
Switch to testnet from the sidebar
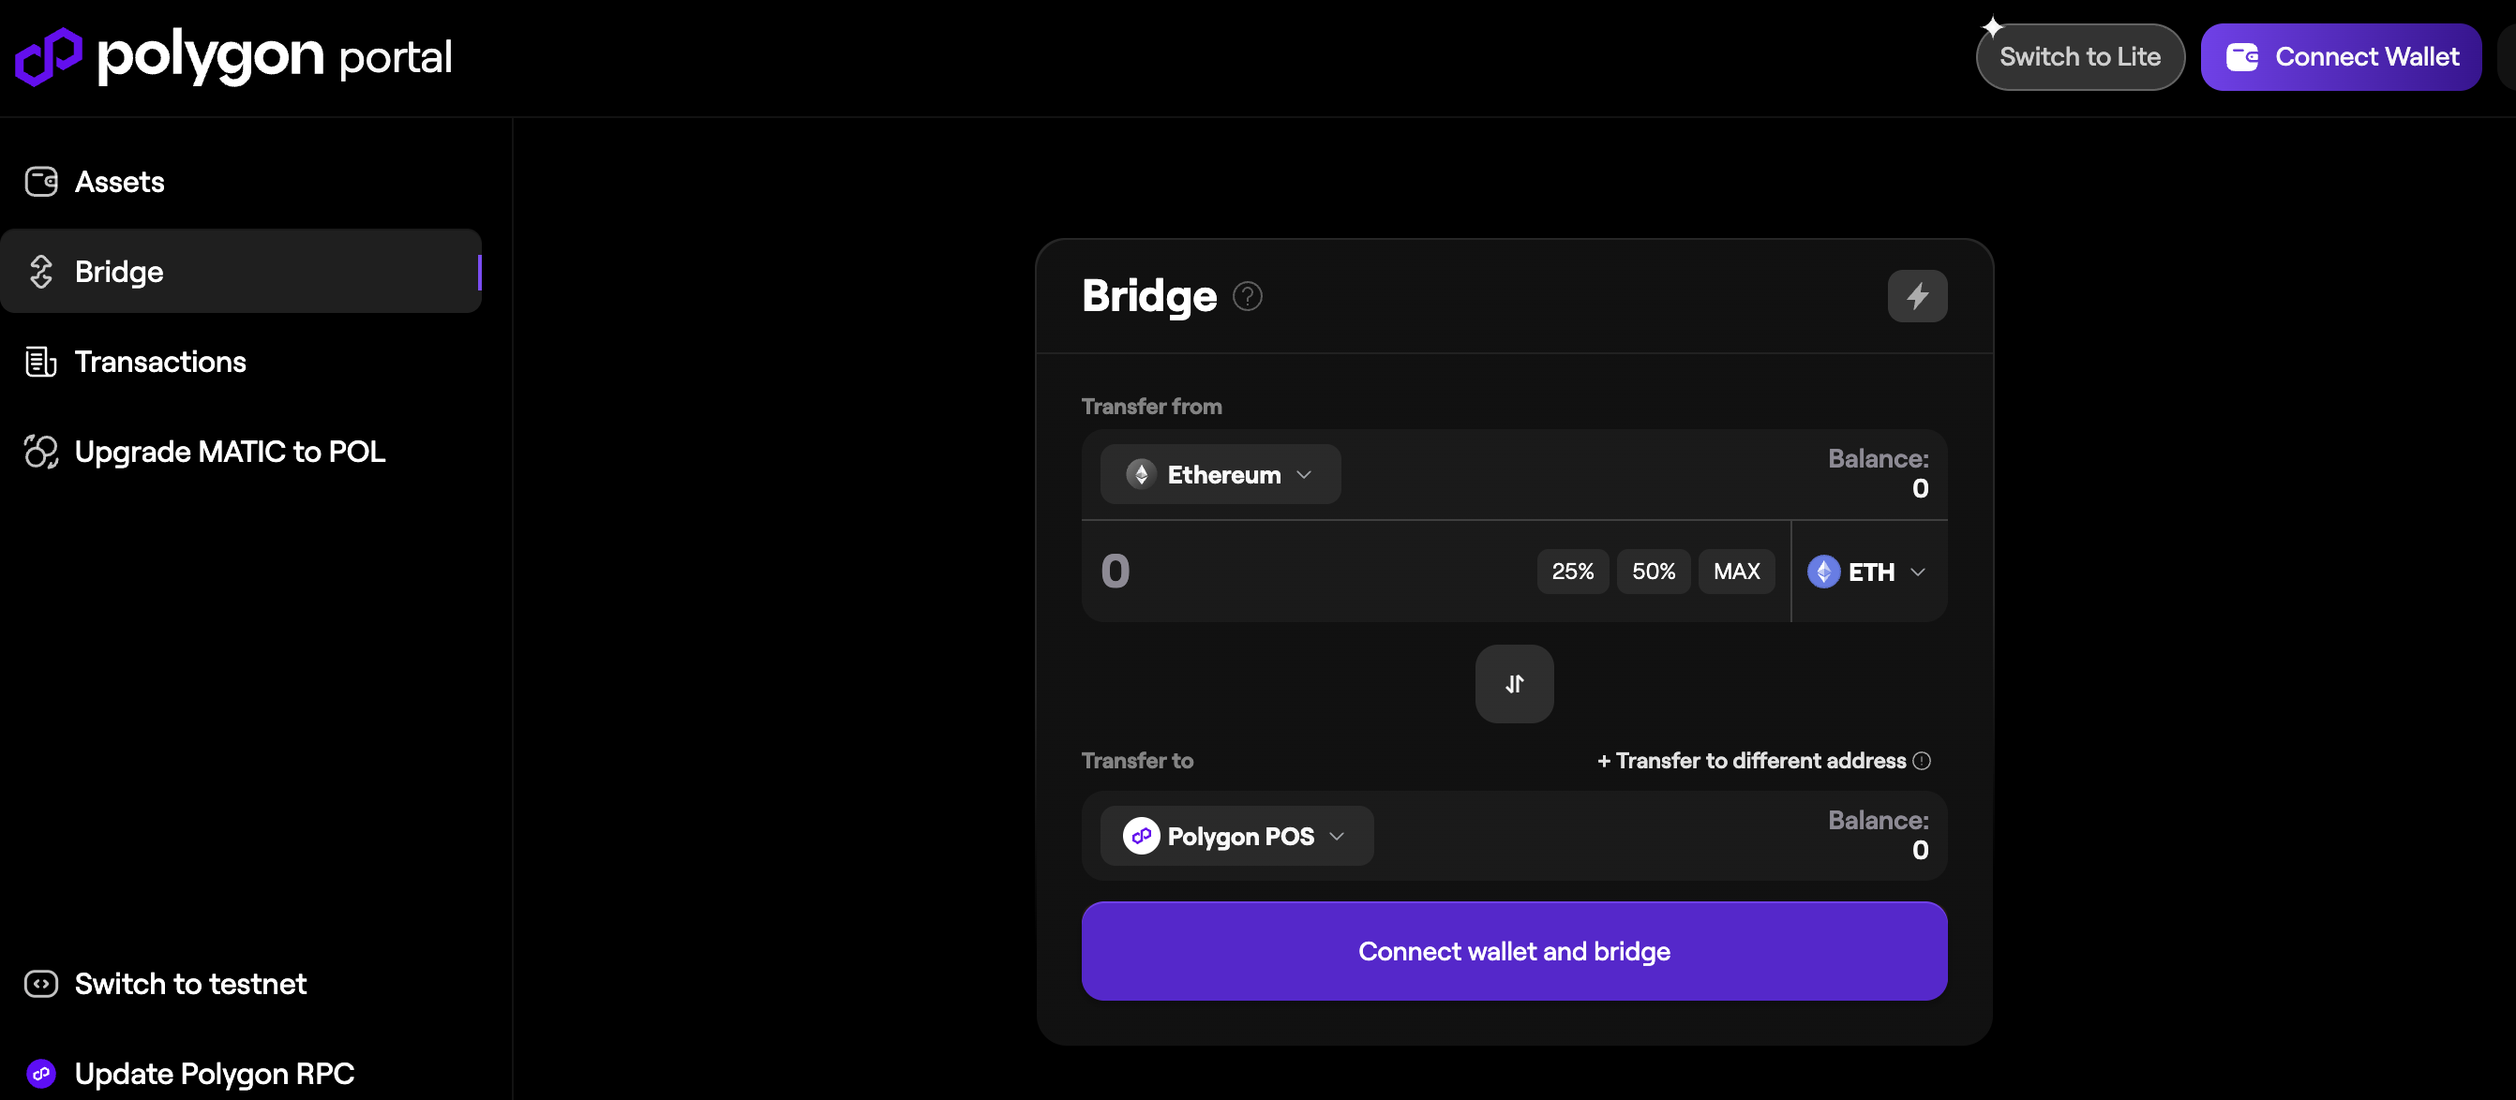(190, 984)
